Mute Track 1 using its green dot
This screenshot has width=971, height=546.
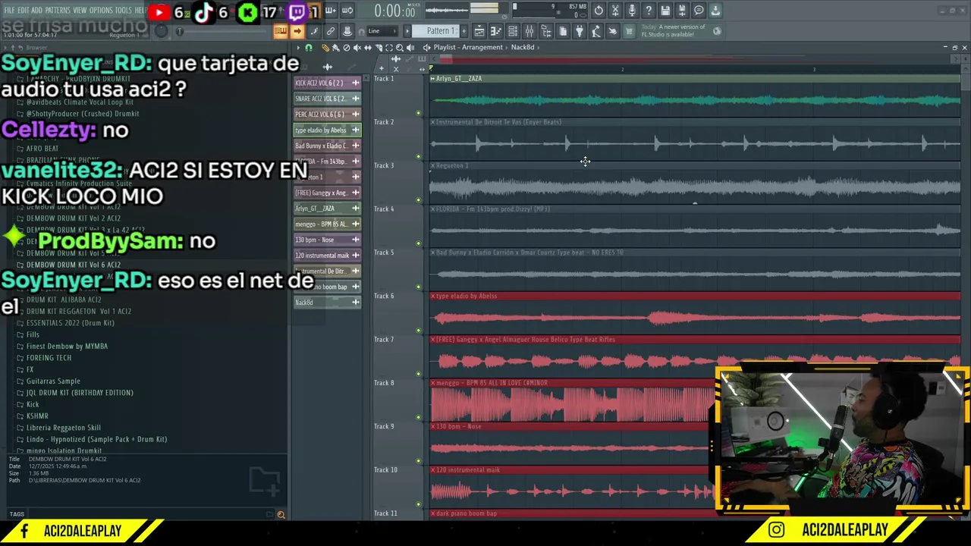(418, 113)
